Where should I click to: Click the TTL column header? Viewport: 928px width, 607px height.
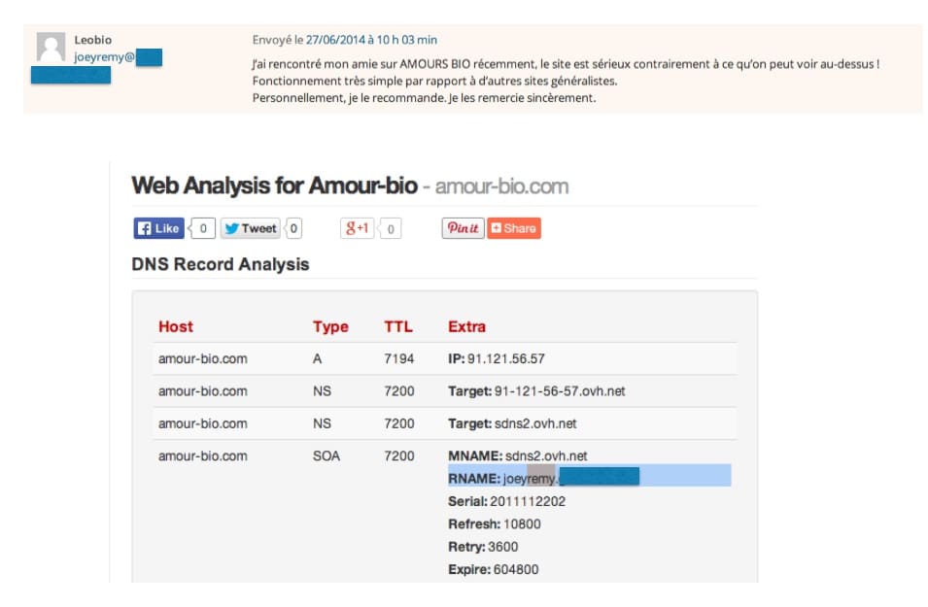398,326
